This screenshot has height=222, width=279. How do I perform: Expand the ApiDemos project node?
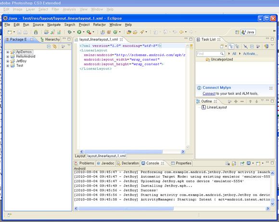pyautogui.click(x=8, y=52)
